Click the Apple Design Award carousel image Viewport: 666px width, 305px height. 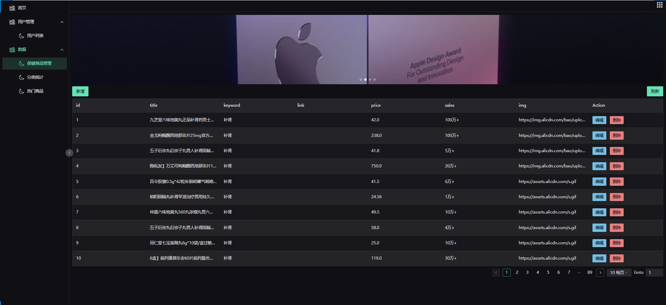click(x=368, y=49)
